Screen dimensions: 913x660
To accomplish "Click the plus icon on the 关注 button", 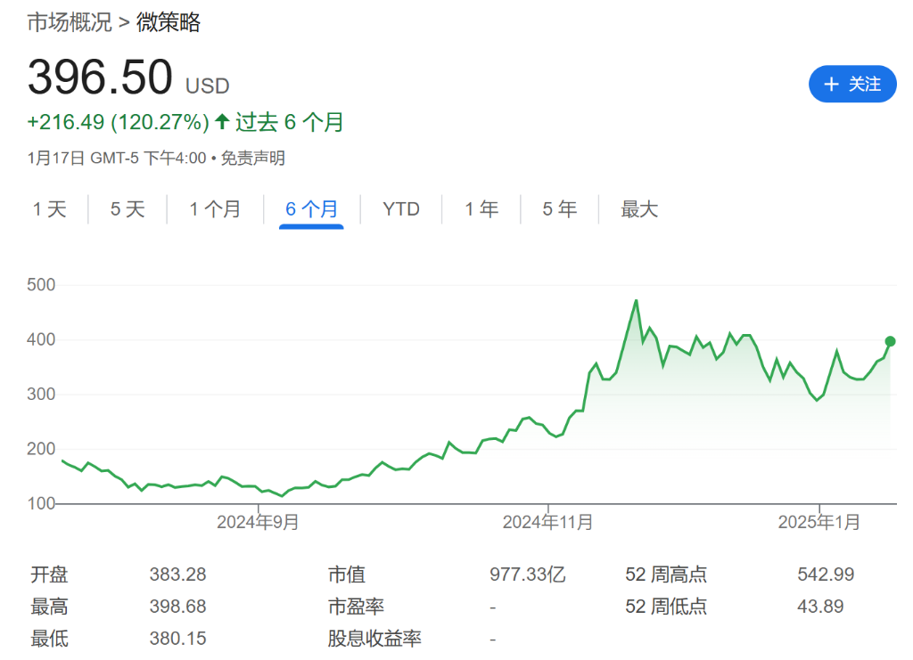I will pos(832,84).
